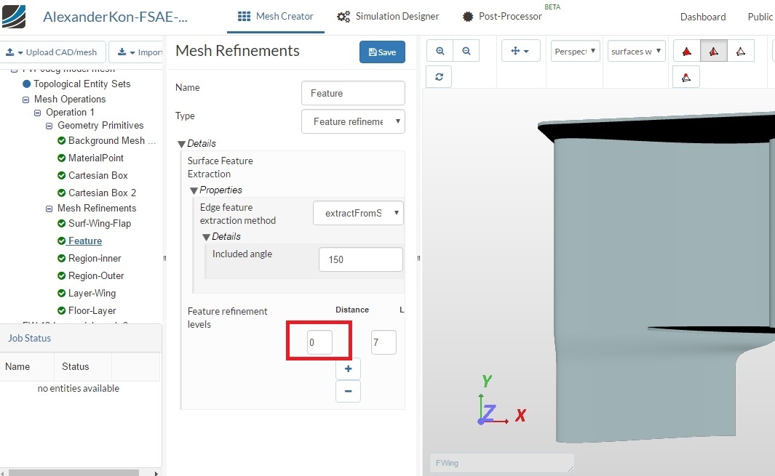Select the surfaces-with-edges render mode icon
775x476 pixels.
[x=714, y=52]
